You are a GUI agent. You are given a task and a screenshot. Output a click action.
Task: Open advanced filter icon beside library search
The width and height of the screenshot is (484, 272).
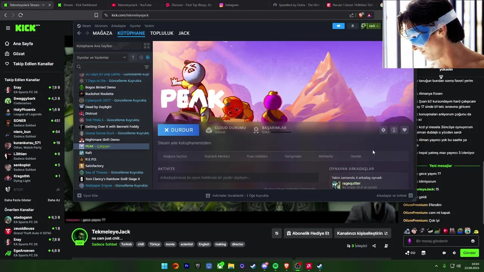(x=147, y=67)
